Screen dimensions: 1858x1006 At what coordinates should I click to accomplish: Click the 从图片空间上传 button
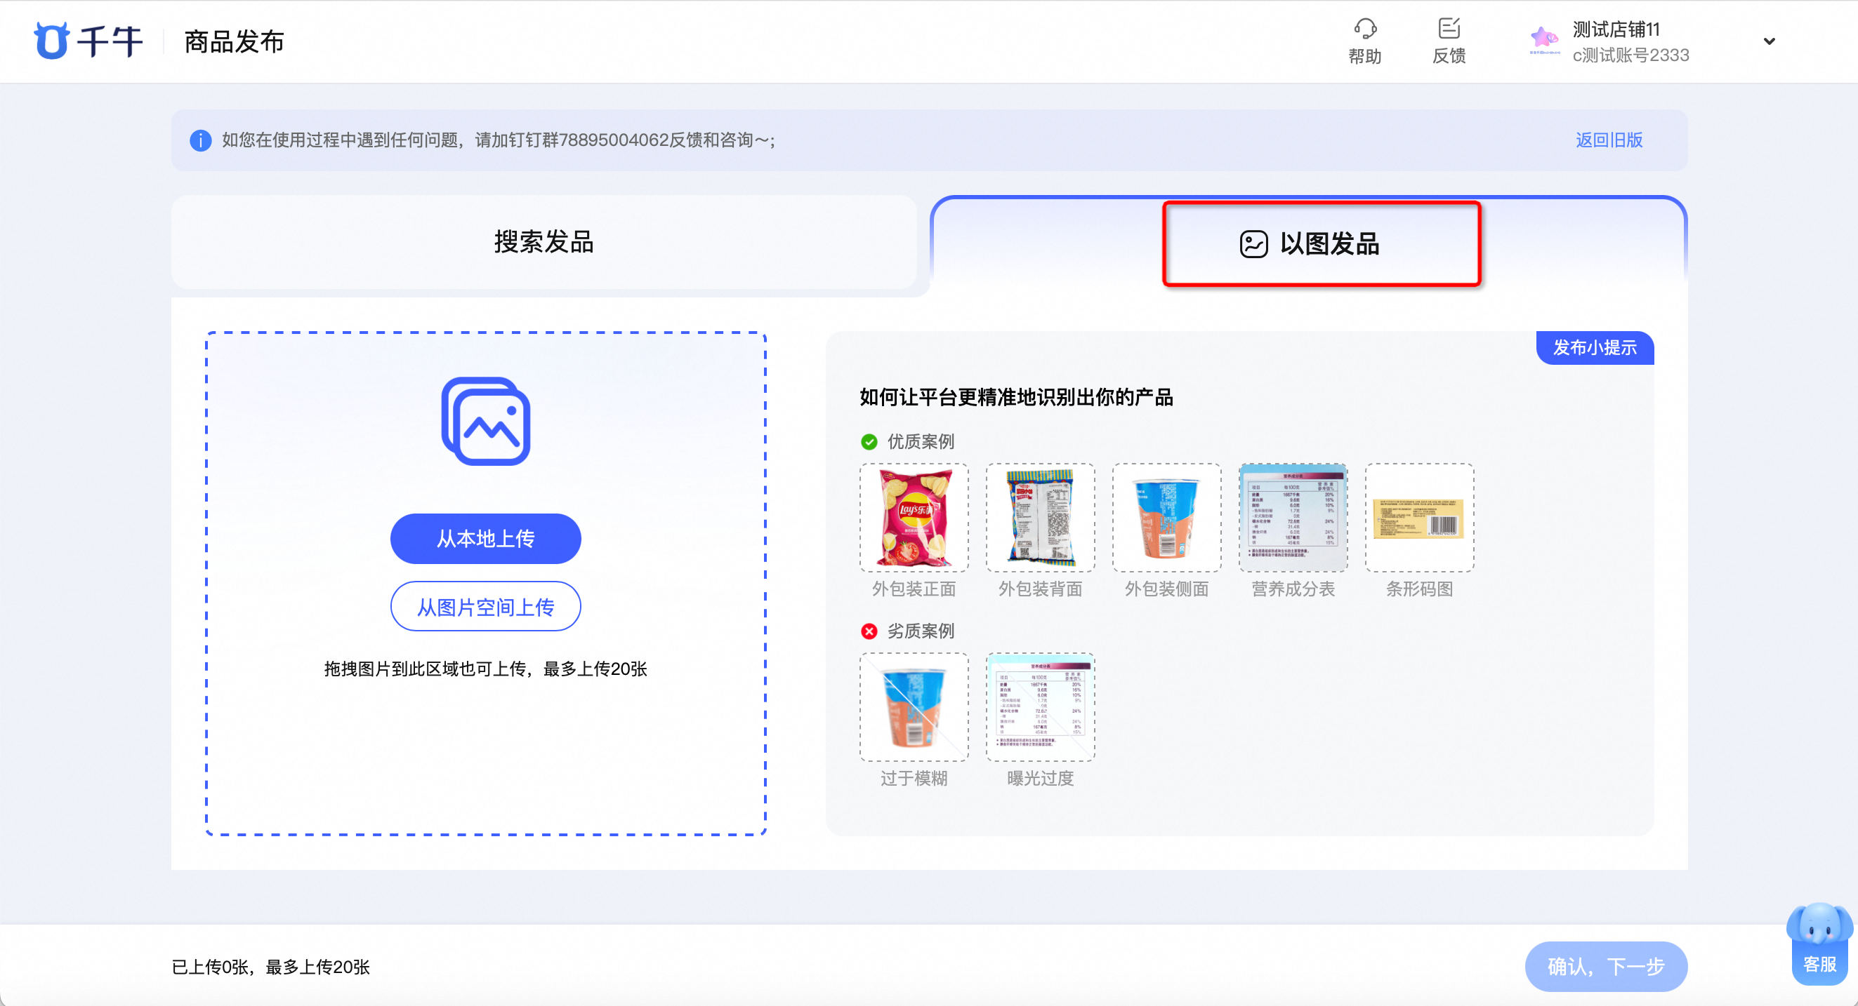pos(485,607)
